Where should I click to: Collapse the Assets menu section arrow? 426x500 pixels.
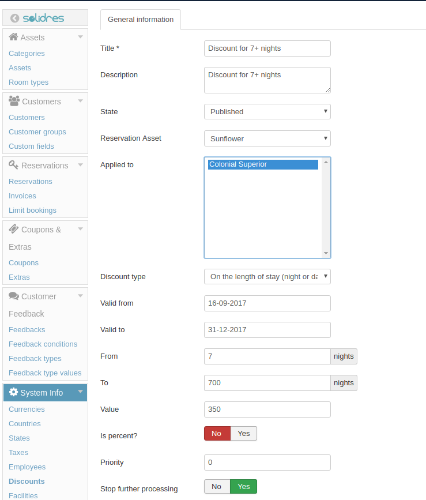pyautogui.click(x=81, y=37)
